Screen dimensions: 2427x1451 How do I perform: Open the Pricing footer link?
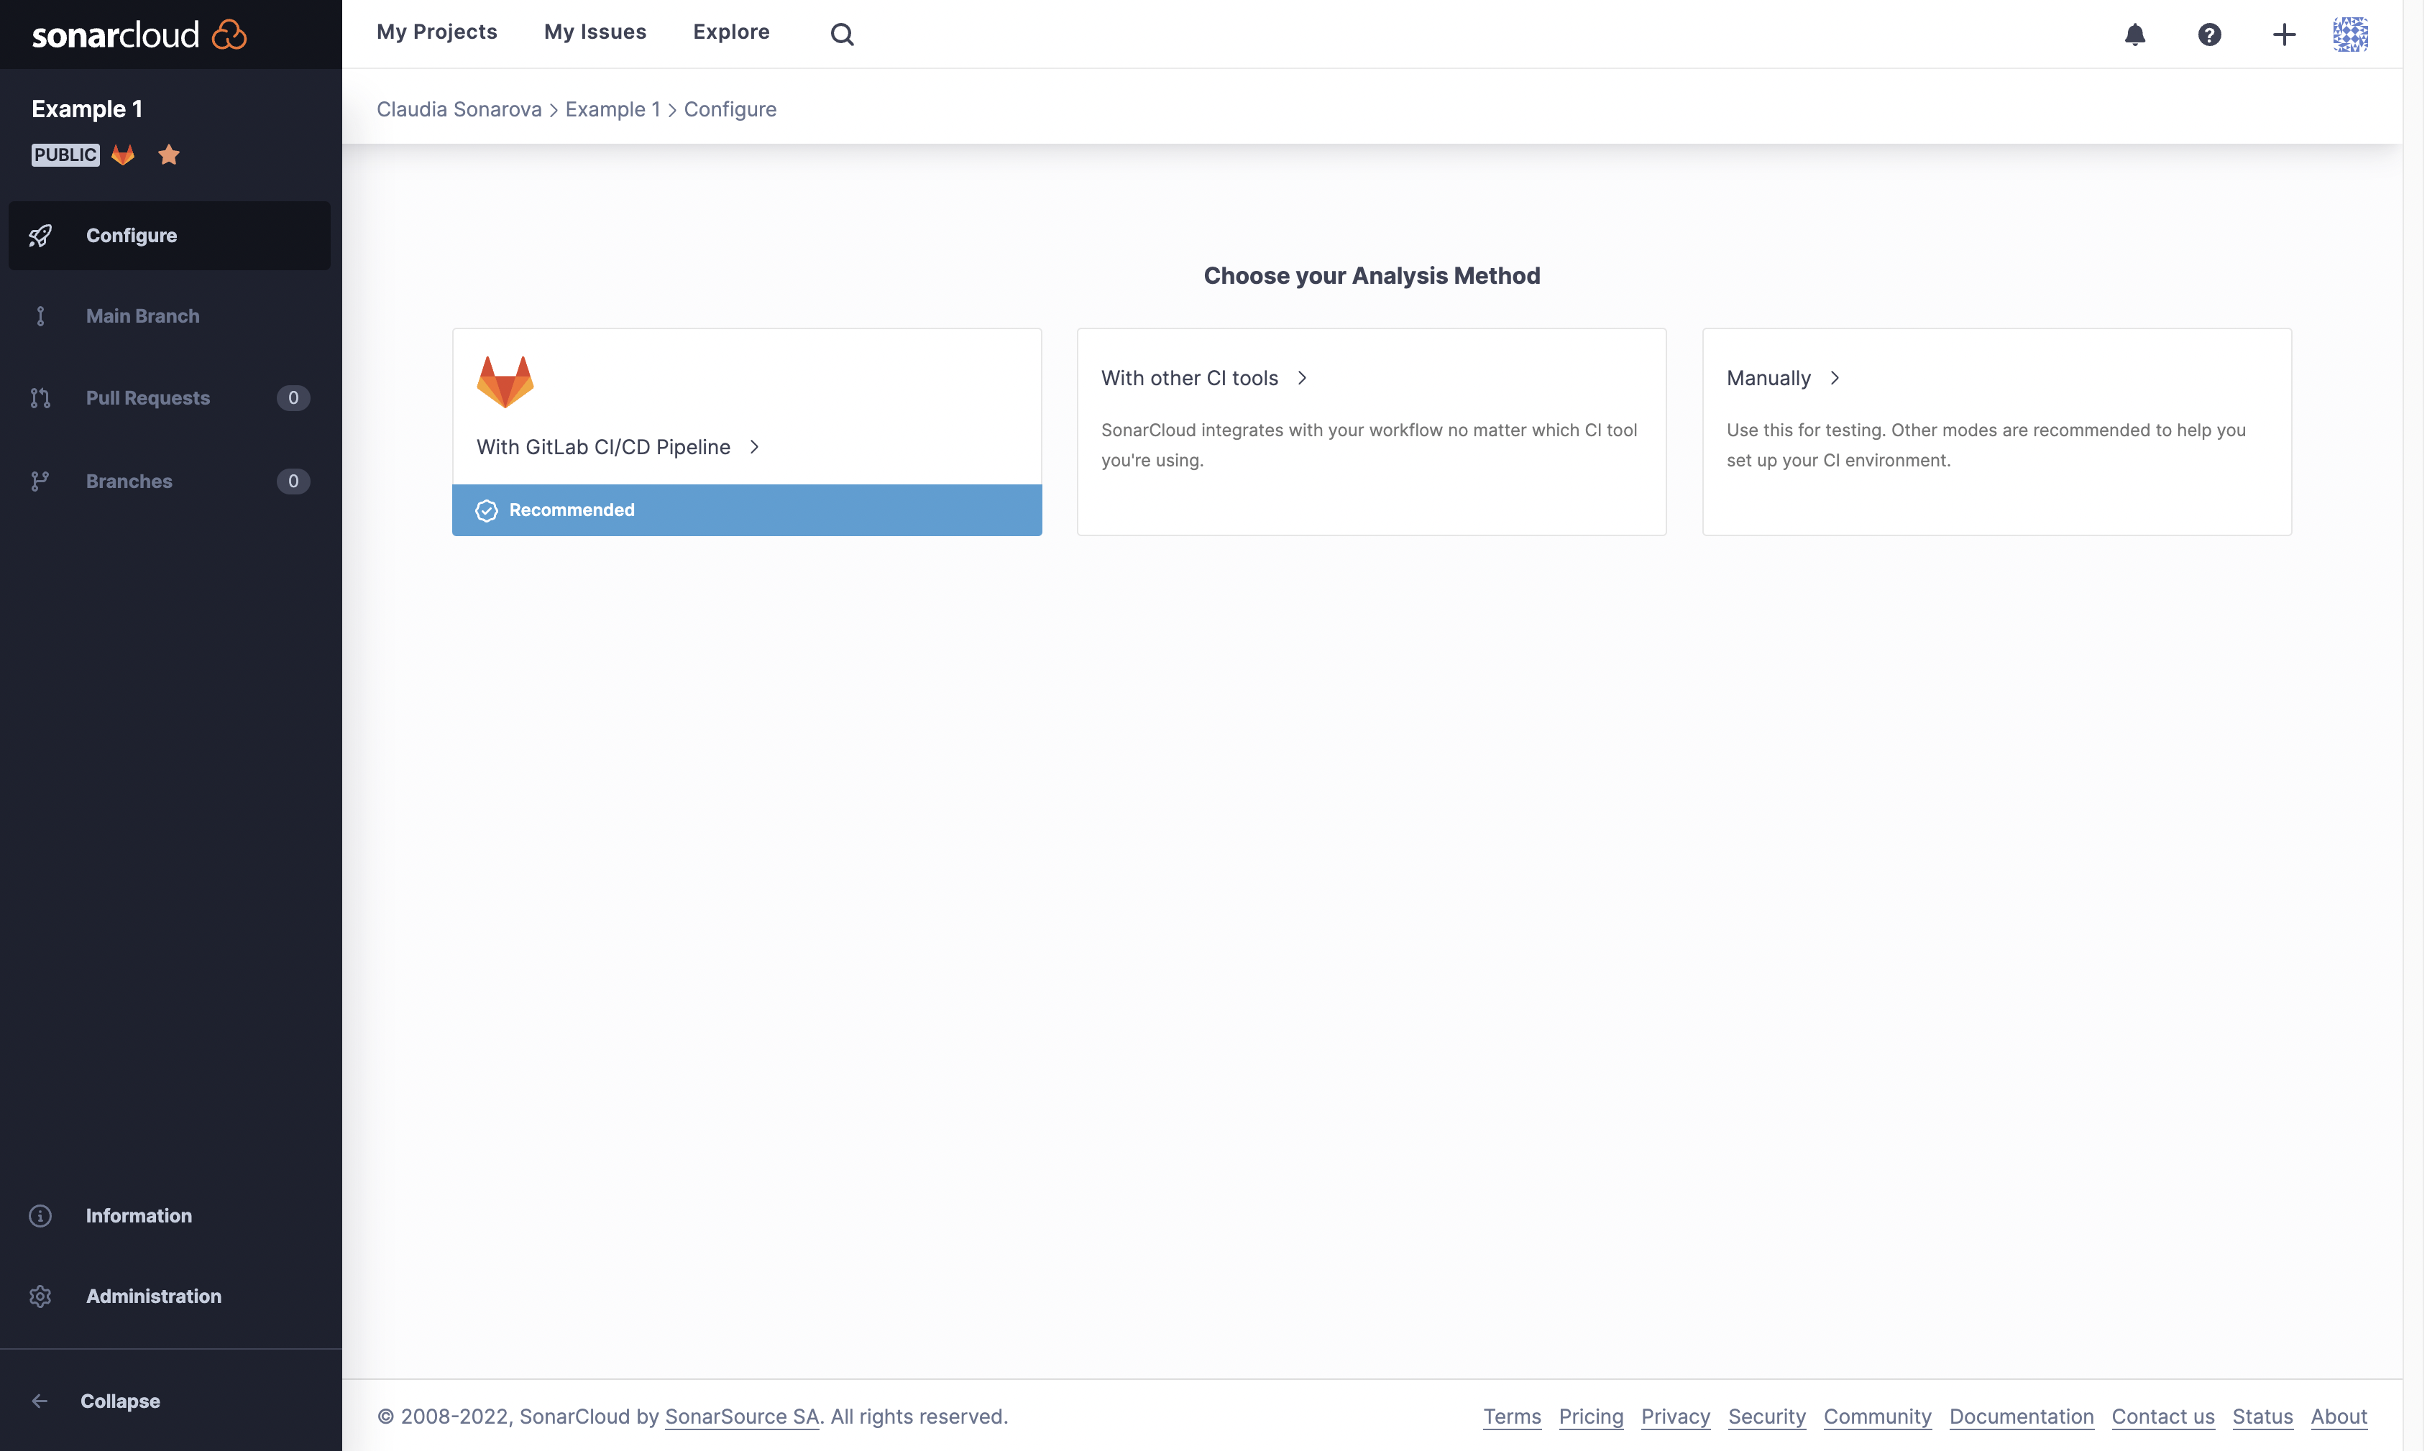tap(1591, 1417)
